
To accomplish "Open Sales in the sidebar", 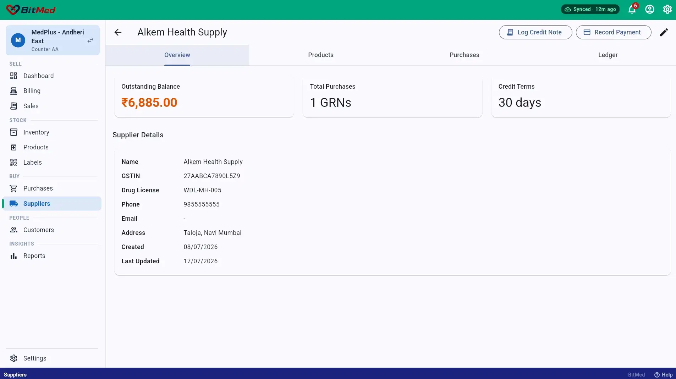I will click(52, 106).
